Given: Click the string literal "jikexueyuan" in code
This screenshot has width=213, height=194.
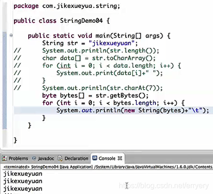Looking at the screenshot, I should (x=112, y=43).
